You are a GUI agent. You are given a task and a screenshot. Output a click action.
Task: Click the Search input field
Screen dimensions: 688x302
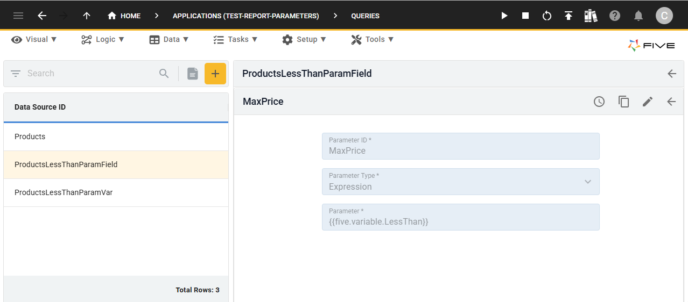[x=89, y=74]
